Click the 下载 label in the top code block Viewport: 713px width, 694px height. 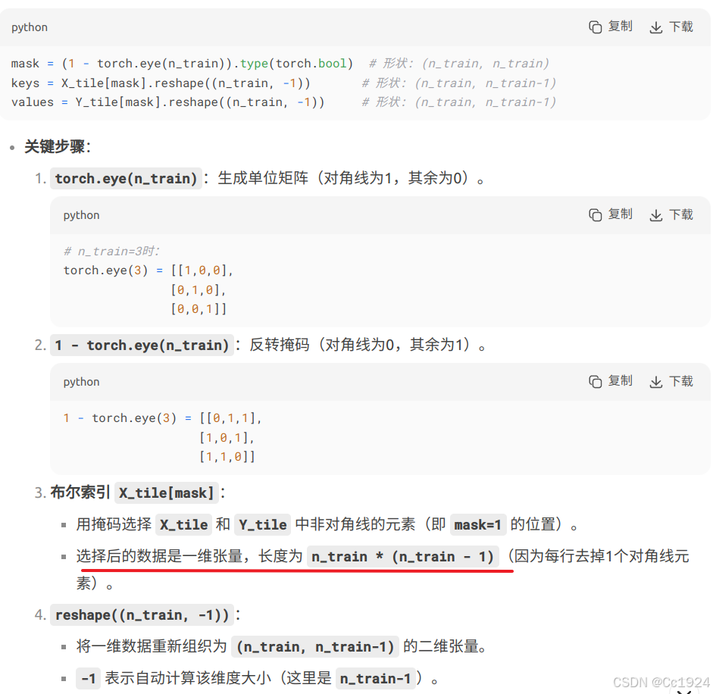click(681, 27)
